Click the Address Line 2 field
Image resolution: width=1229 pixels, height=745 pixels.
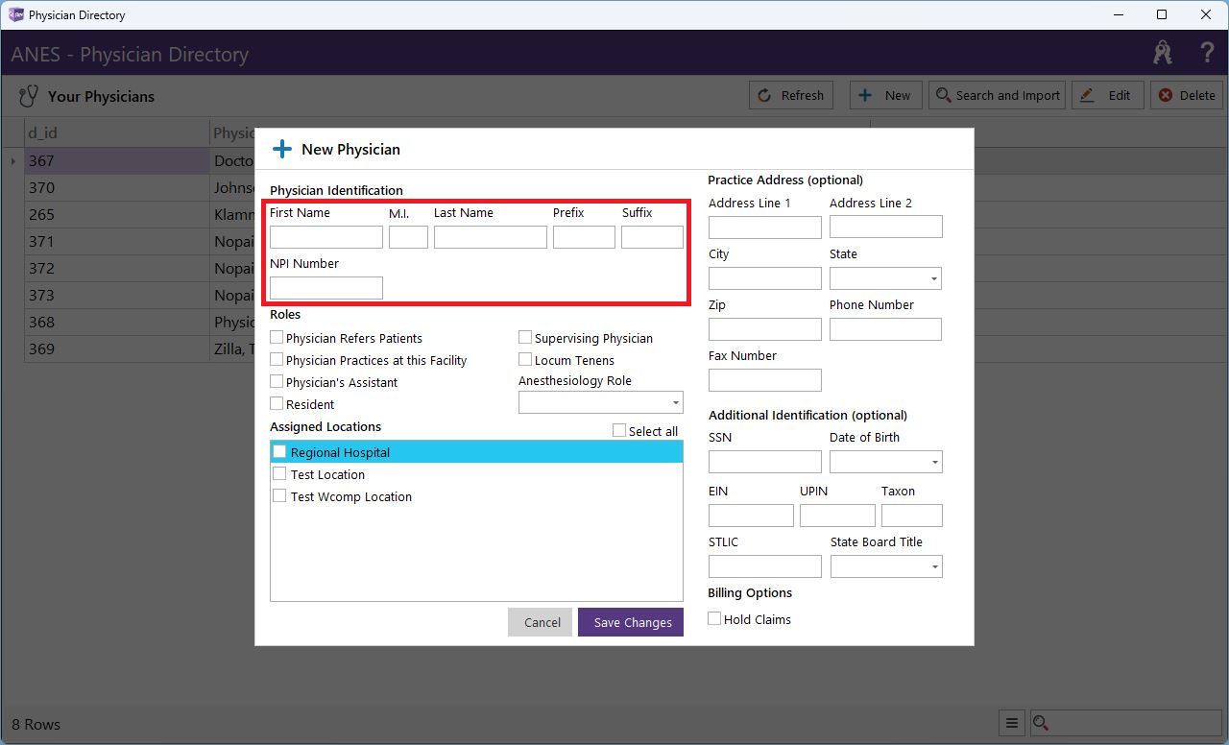pyautogui.click(x=886, y=227)
